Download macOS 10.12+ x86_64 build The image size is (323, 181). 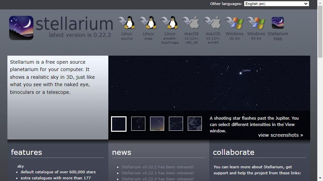[191, 22]
